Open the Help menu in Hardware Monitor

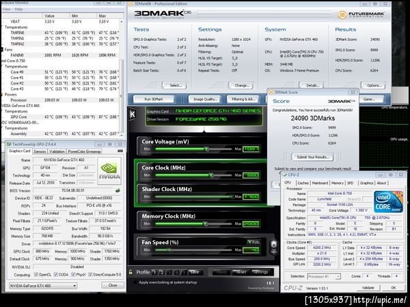[x=18, y=9]
